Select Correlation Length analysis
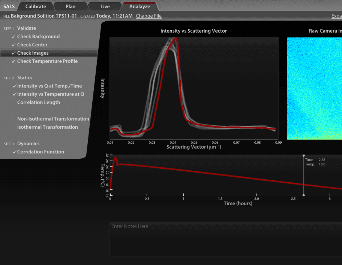The height and width of the screenshot is (265, 342). point(39,102)
